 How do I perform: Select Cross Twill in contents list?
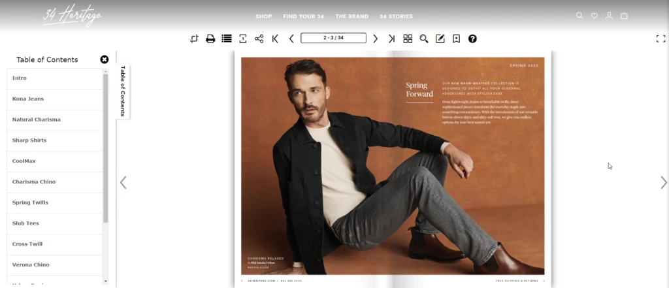tap(55, 244)
